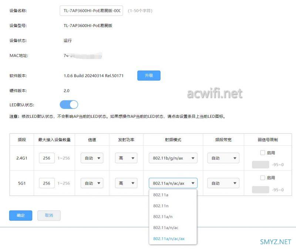Click the confirm button at bottom
Viewport: 296px width, 249px height.
pos(21,216)
